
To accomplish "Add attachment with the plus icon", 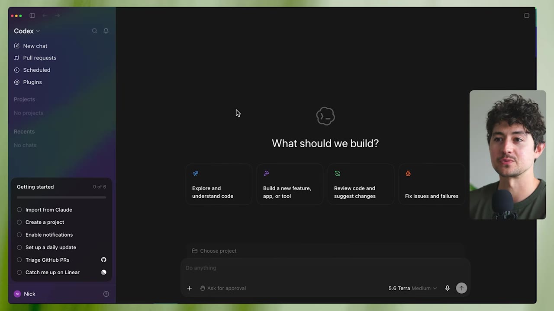I will tap(189, 289).
